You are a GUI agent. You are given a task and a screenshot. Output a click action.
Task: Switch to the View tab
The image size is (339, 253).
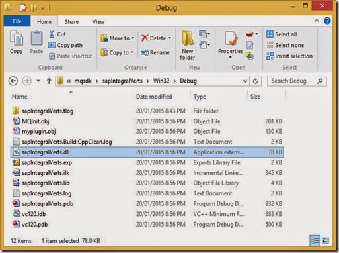click(x=98, y=22)
